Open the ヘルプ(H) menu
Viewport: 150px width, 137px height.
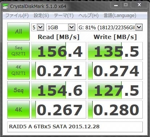click(x=88, y=16)
